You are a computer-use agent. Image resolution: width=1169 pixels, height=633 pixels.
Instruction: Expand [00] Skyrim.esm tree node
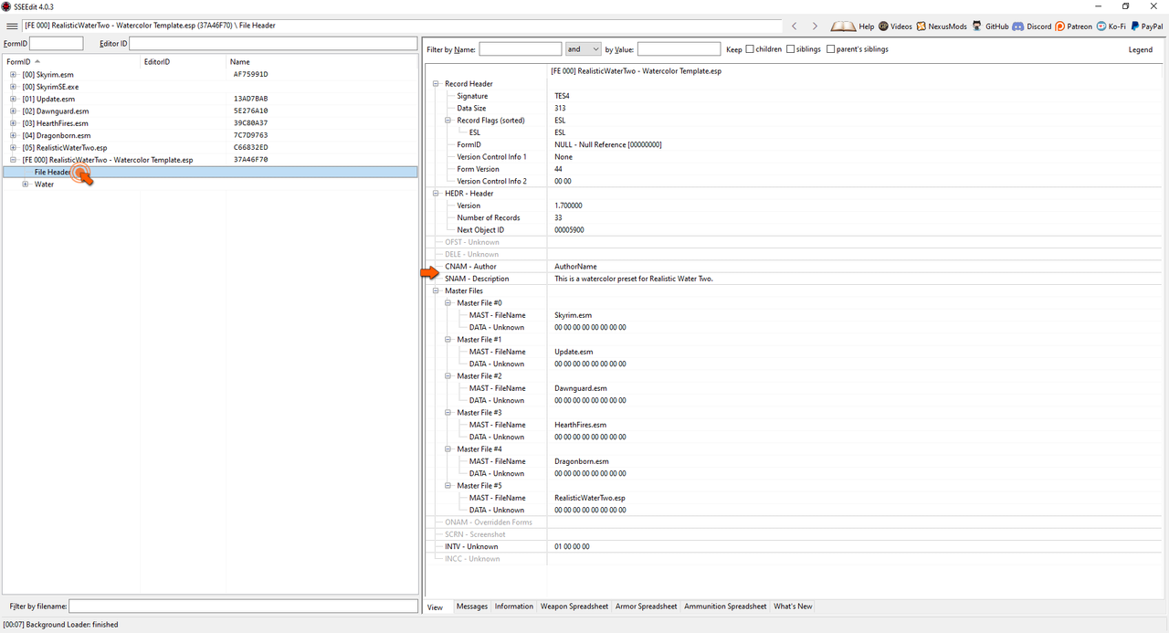pos(14,74)
